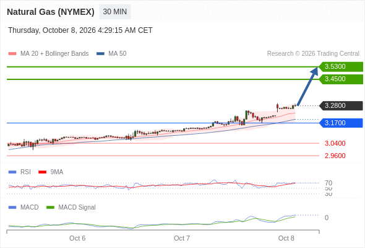The height and width of the screenshot is (248, 365).
Task: Click the MA 20 + Bollinger Bands legend swatch
Action: tap(12, 54)
